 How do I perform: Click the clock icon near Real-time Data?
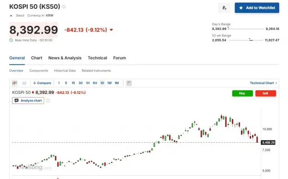(x=11, y=40)
